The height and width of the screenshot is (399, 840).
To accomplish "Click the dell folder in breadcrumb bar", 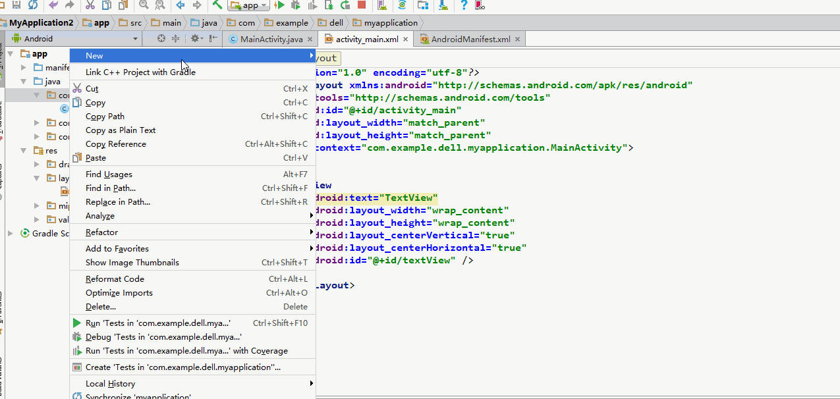I will pyautogui.click(x=336, y=23).
